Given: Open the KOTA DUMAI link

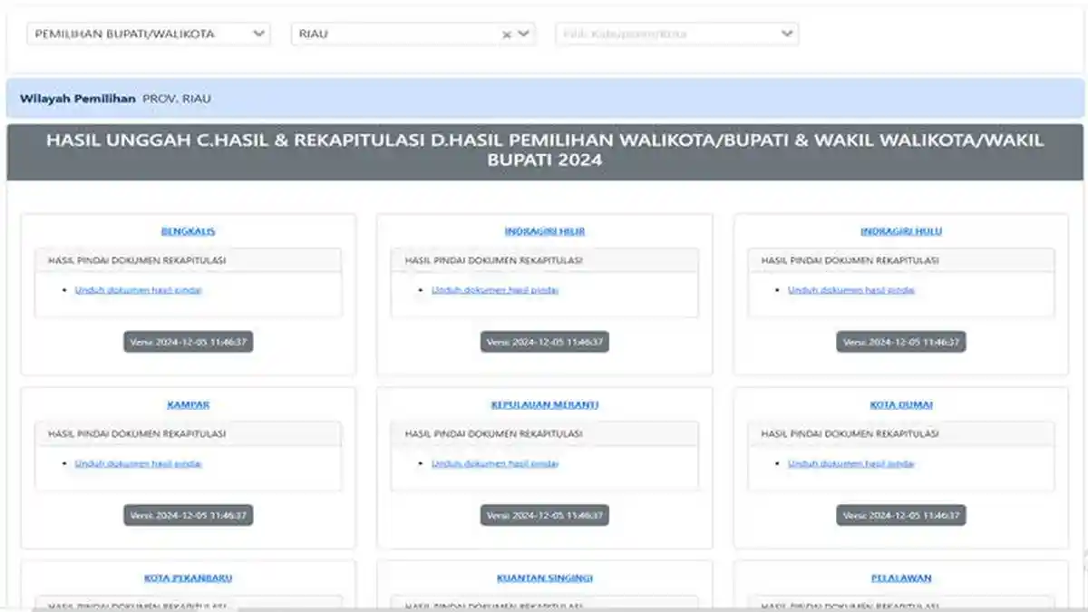Looking at the screenshot, I should 901,404.
